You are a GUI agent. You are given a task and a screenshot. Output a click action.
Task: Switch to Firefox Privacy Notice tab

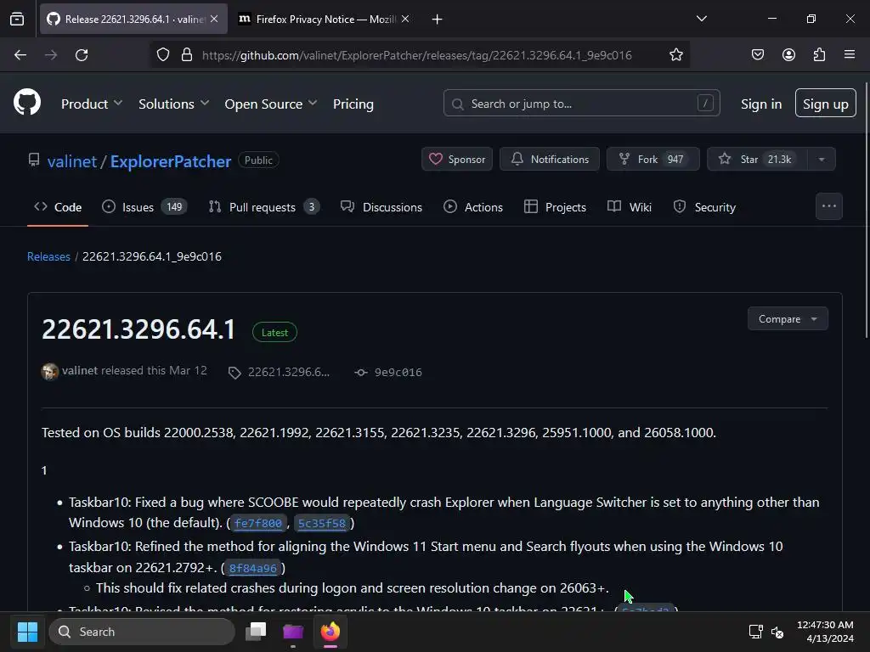click(x=325, y=19)
